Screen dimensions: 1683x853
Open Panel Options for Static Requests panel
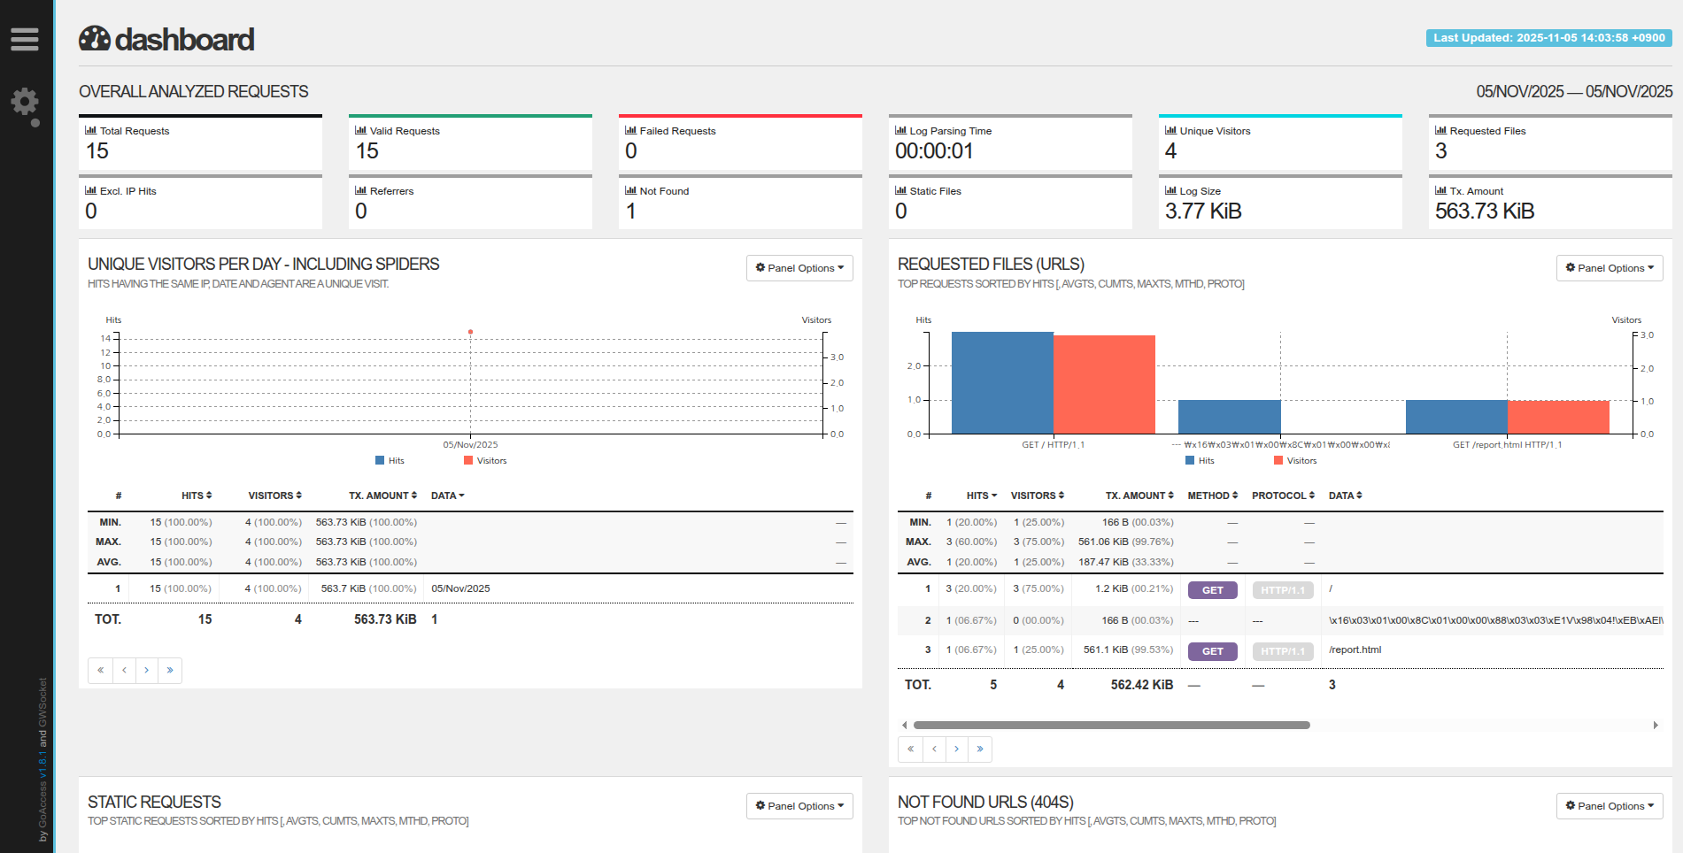tap(799, 806)
